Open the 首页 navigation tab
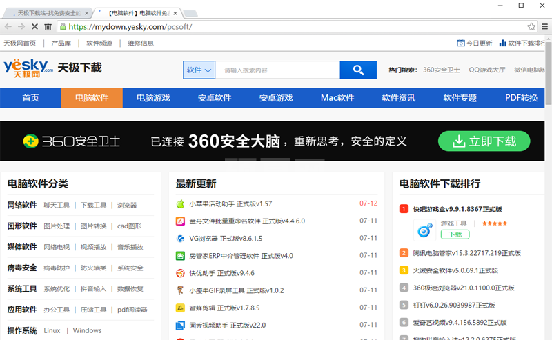 point(30,97)
